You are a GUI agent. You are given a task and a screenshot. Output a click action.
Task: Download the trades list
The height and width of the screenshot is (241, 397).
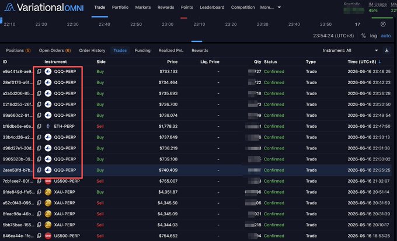click(386, 50)
